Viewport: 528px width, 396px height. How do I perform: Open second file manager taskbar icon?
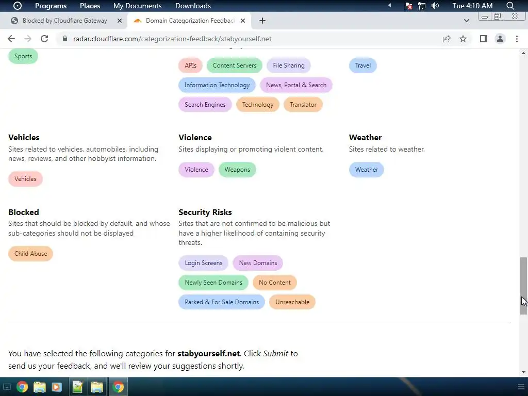97,387
